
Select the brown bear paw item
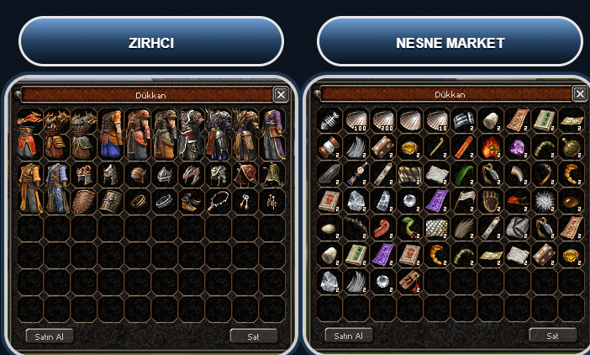click(491, 201)
